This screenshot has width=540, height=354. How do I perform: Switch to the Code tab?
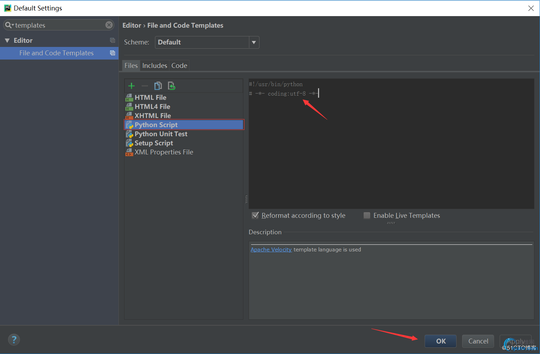tap(179, 65)
